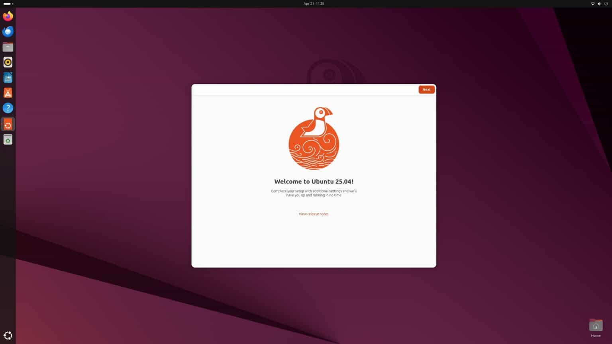Launch Thunderbird email client
Screen dimensions: 612x344
8,31
